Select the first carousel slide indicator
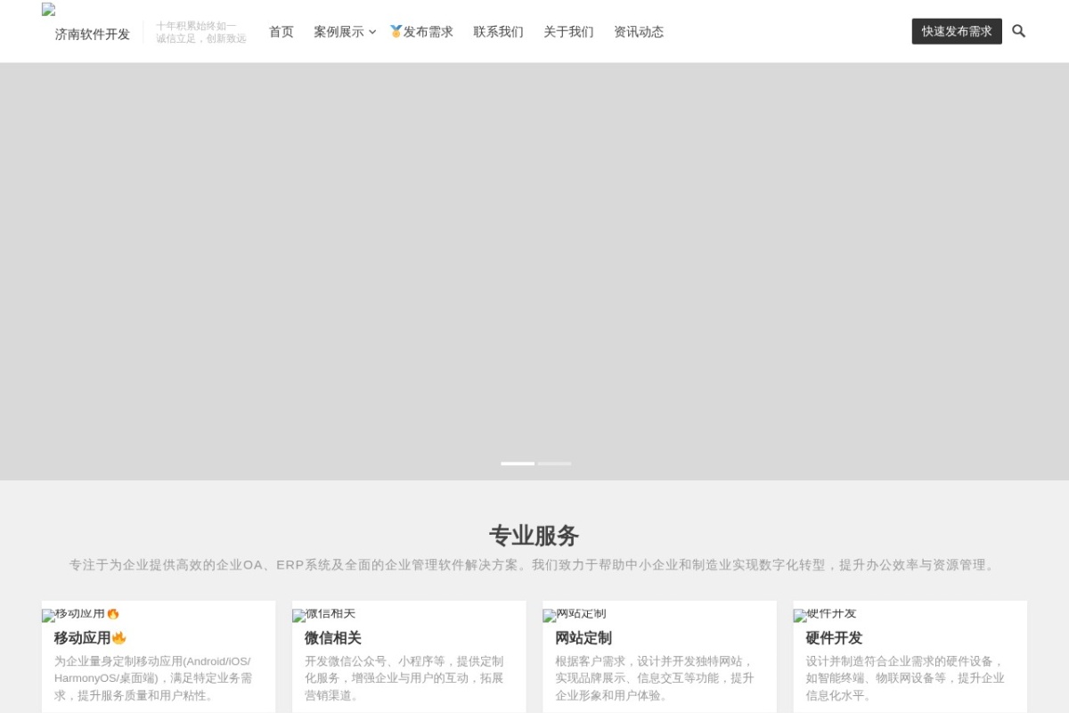 (518, 463)
